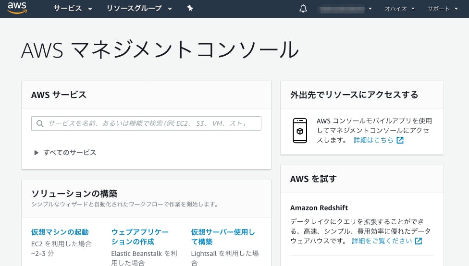Click external link icon beside 詳細をご覧ください
469x266 pixels.
[419, 241]
